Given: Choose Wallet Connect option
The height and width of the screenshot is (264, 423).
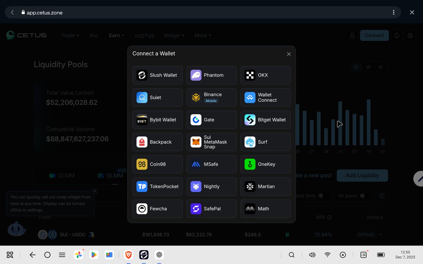Looking at the screenshot, I should point(265,98).
